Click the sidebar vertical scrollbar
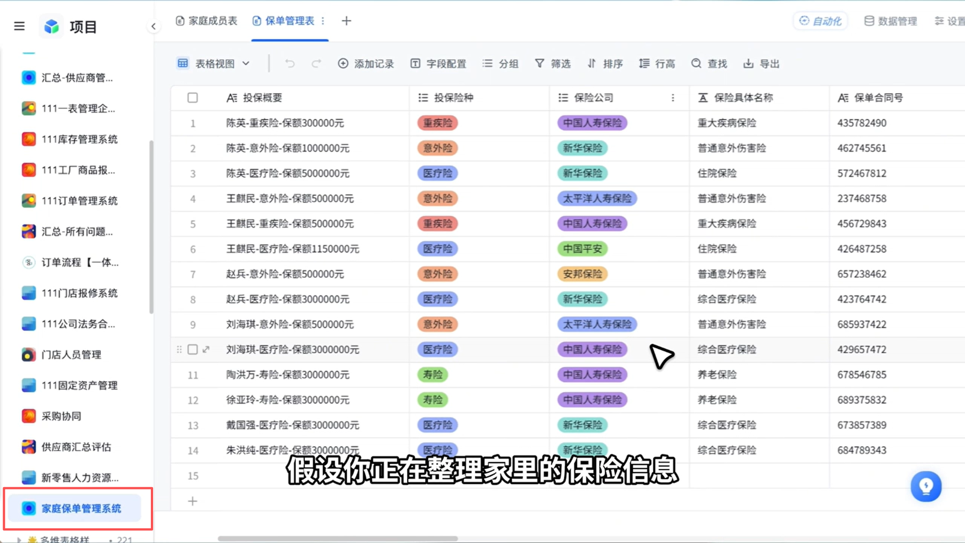Viewport: 965px width, 543px height. [151, 227]
